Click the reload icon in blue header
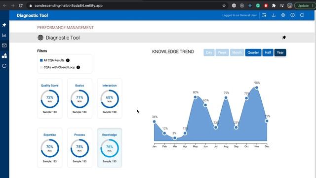 302,15
